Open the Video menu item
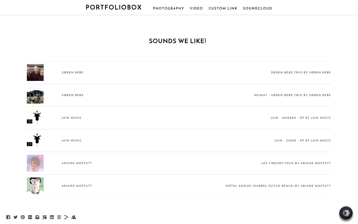 click(196, 9)
